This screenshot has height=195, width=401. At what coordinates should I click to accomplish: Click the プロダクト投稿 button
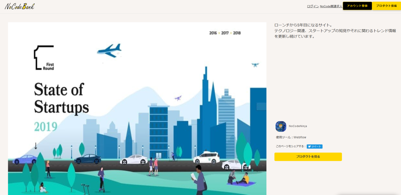point(386,6)
